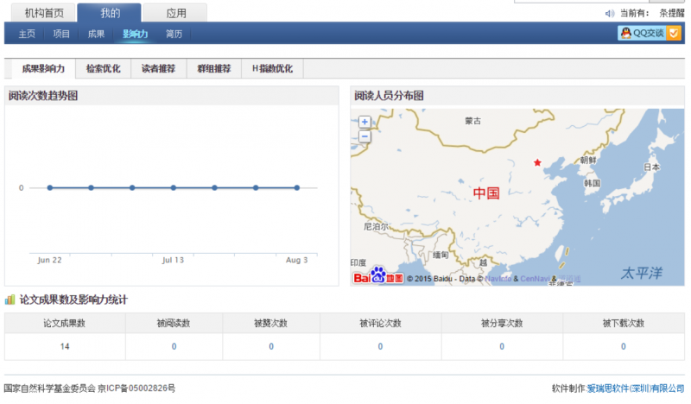Open 成果 in navigation bar
This screenshot has width=691, height=404.
tap(96, 34)
